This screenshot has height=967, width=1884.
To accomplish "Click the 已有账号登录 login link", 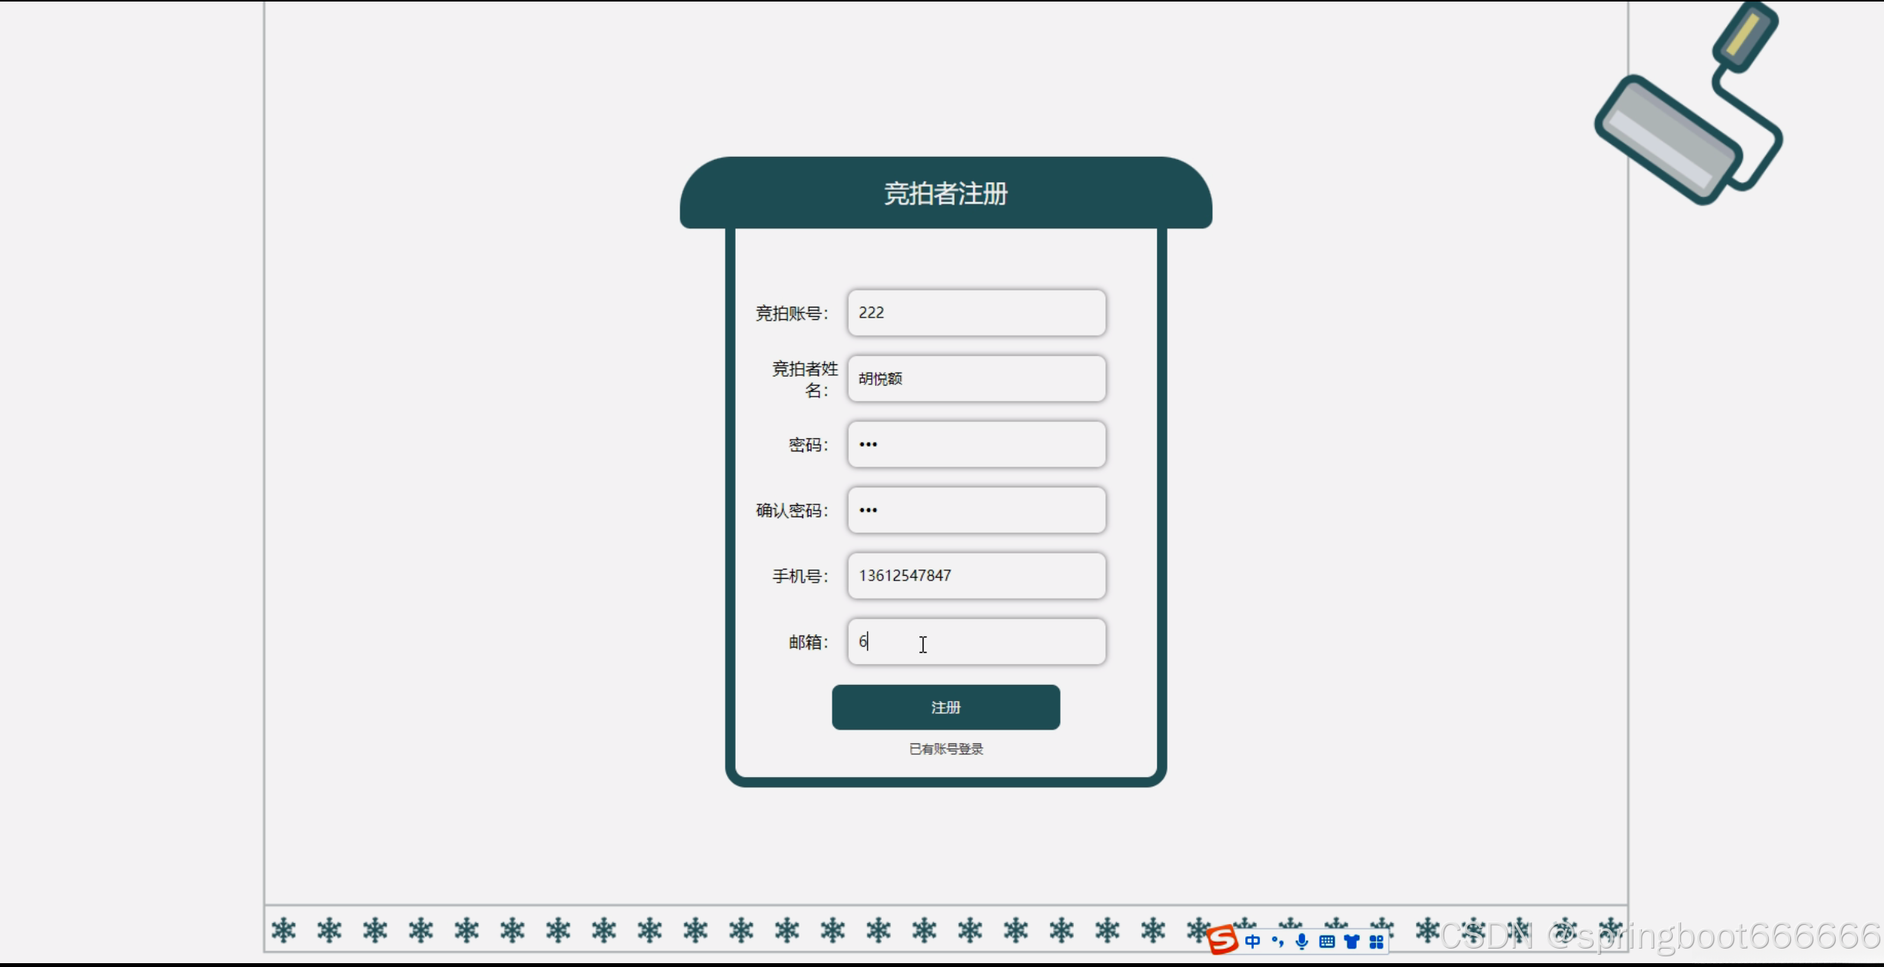I will tap(945, 749).
